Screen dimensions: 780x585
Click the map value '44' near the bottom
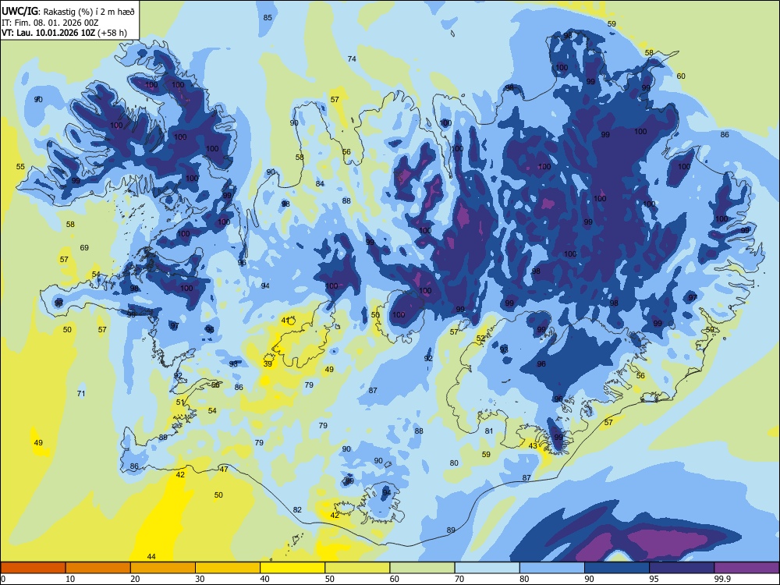point(152,556)
